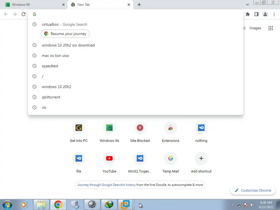Click inside the address bar field
Image resolution: width=280 pixels, height=210 pixels.
point(136,14)
